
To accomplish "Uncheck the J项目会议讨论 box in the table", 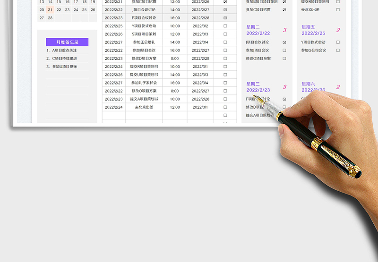I will tap(225, 10).
